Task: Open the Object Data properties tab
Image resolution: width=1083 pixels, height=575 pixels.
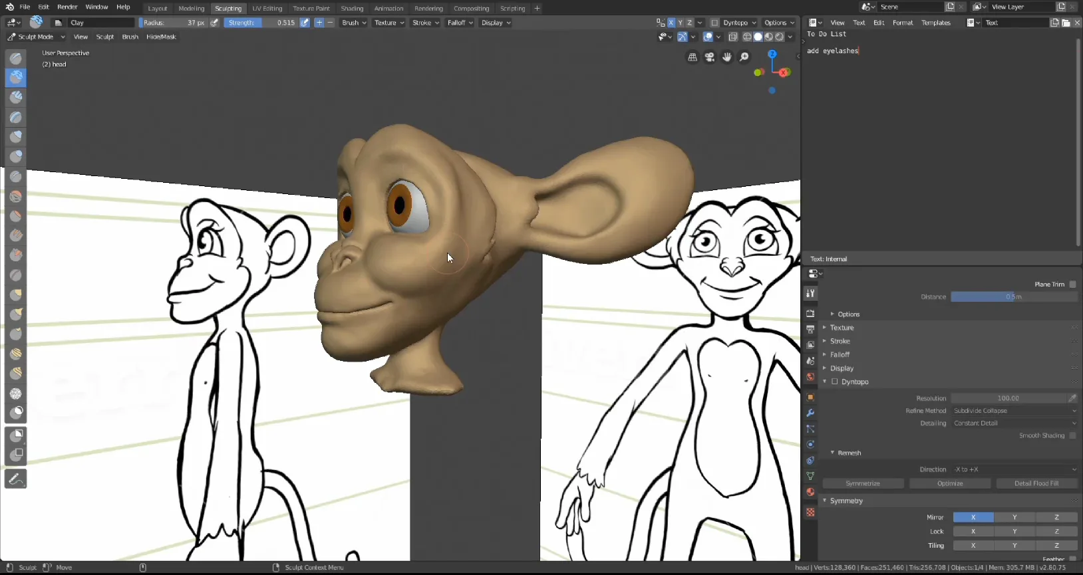Action: [810, 477]
